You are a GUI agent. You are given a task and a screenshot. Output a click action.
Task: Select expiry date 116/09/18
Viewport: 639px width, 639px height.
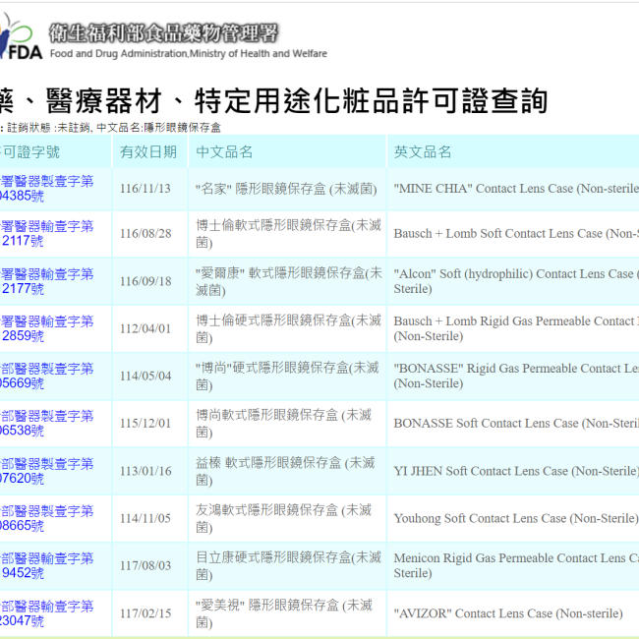145,281
